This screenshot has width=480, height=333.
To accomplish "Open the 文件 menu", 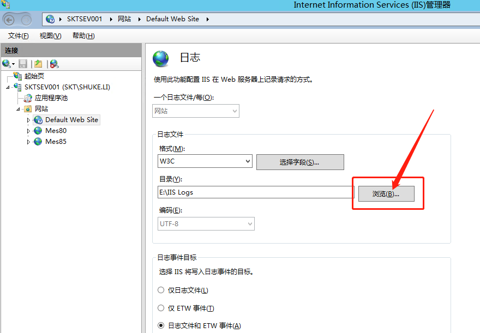I will tap(18, 36).
